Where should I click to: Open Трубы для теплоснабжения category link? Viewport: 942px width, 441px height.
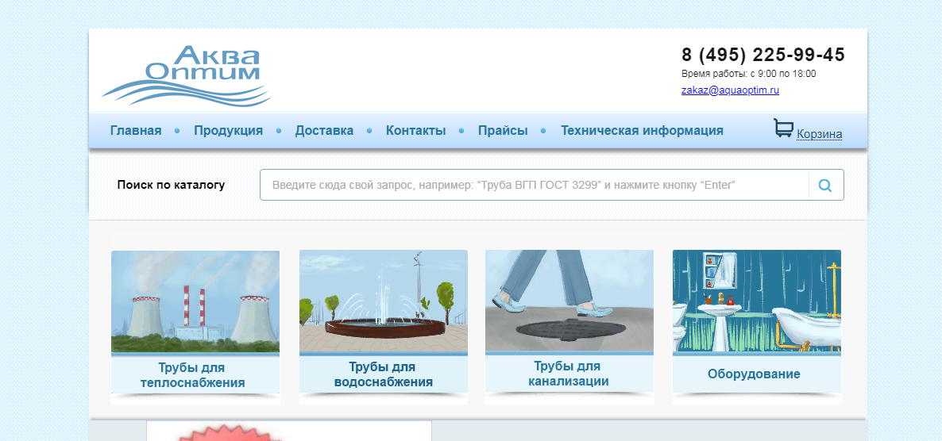point(192,375)
